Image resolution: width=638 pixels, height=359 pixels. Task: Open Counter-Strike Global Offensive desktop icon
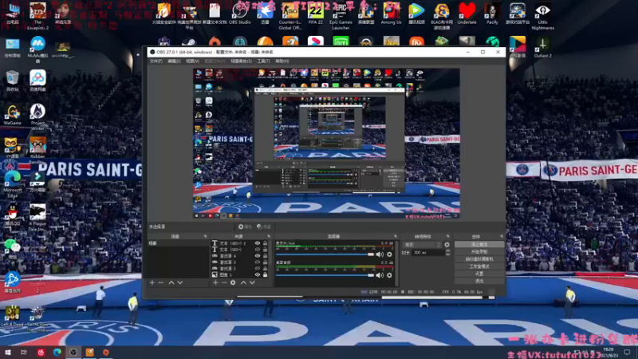point(290,15)
